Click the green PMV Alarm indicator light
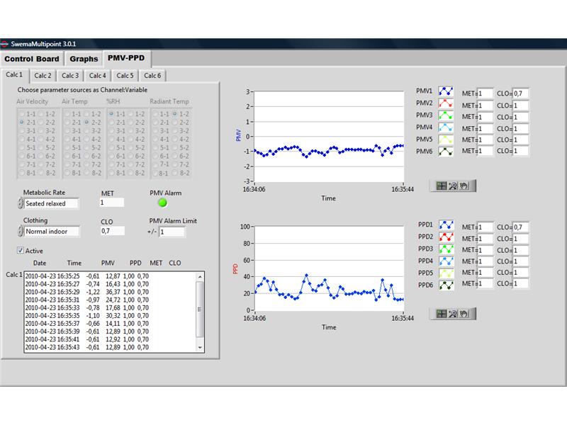Viewport: 567px width, 425px height. coord(163,203)
